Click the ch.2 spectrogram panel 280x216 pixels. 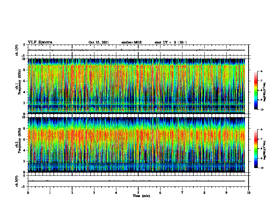pyautogui.click(x=136, y=145)
